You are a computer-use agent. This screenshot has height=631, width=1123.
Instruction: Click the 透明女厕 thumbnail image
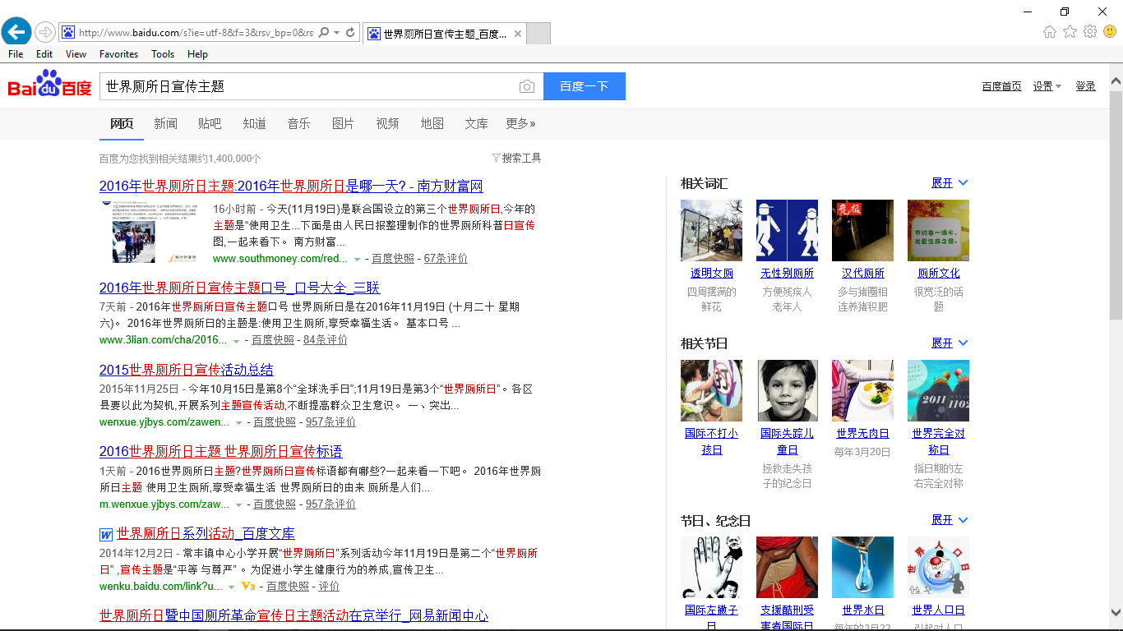711,230
